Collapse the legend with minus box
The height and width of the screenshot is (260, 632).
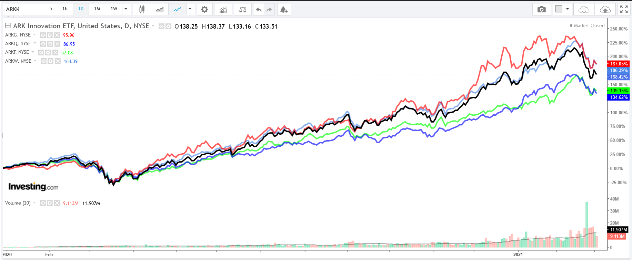click(x=8, y=25)
